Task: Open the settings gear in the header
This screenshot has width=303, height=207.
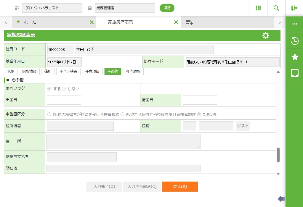Action: (x=266, y=35)
